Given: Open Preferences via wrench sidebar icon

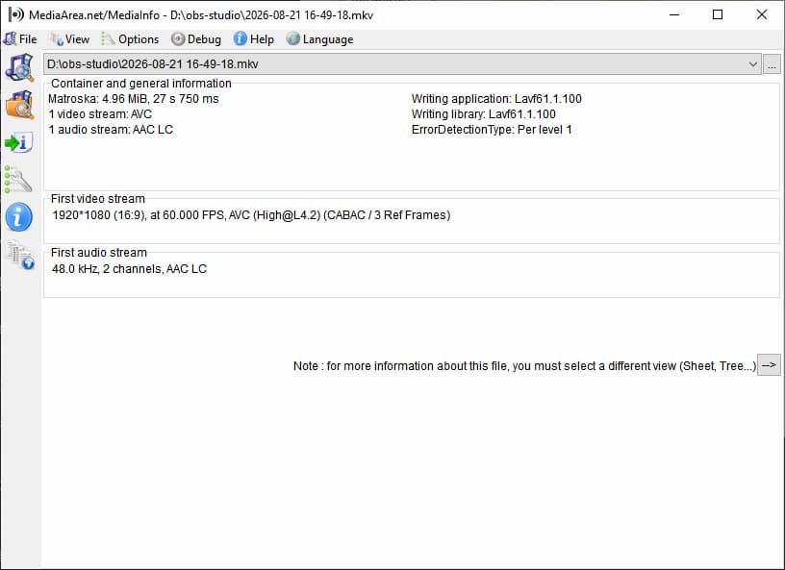Looking at the screenshot, I should click(x=18, y=179).
